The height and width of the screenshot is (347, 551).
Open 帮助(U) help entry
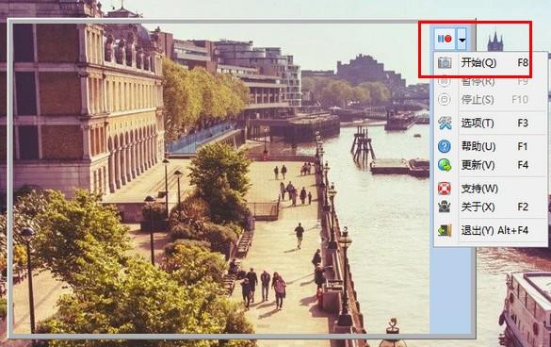point(491,146)
